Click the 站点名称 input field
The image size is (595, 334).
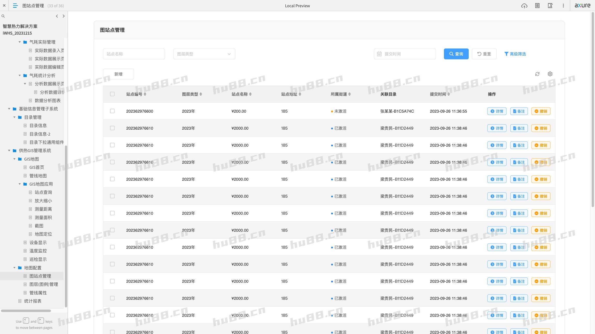click(x=134, y=54)
